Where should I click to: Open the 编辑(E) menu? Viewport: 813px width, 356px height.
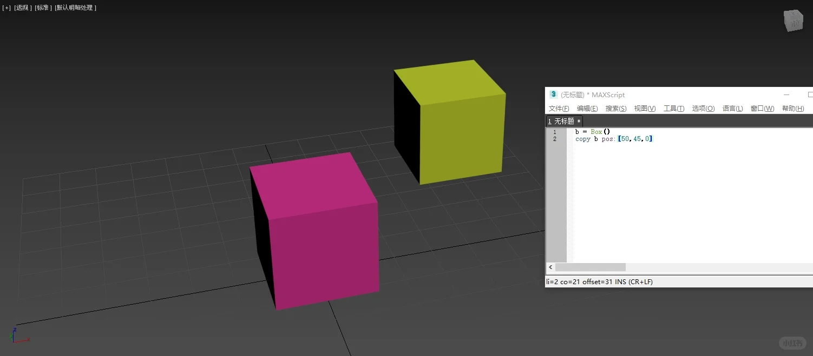[x=587, y=108]
